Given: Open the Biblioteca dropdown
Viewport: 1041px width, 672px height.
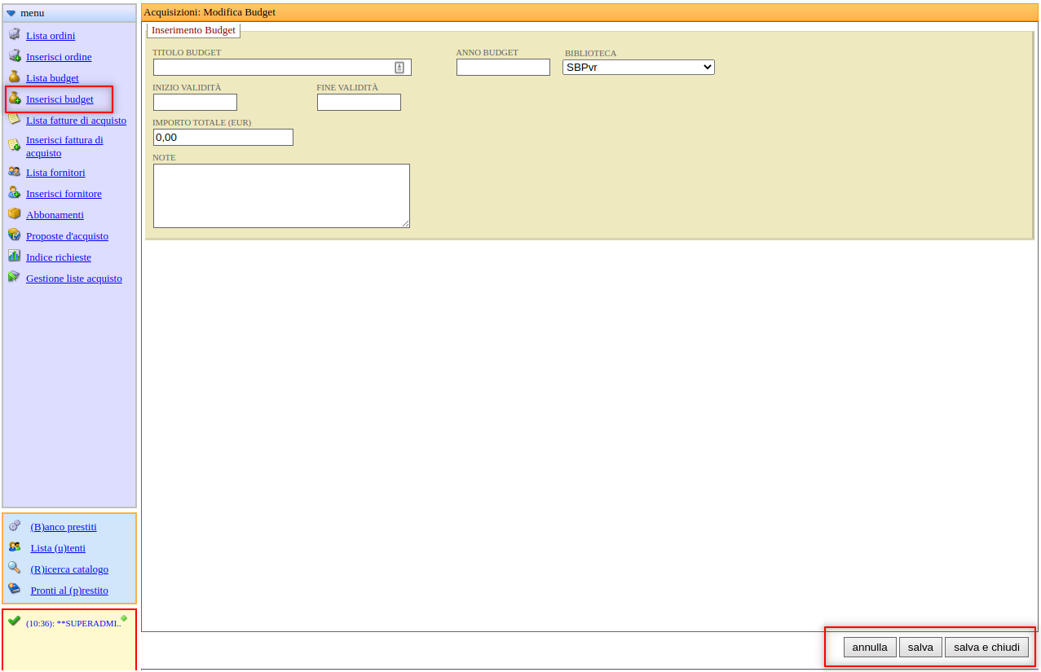Looking at the screenshot, I should [x=638, y=68].
